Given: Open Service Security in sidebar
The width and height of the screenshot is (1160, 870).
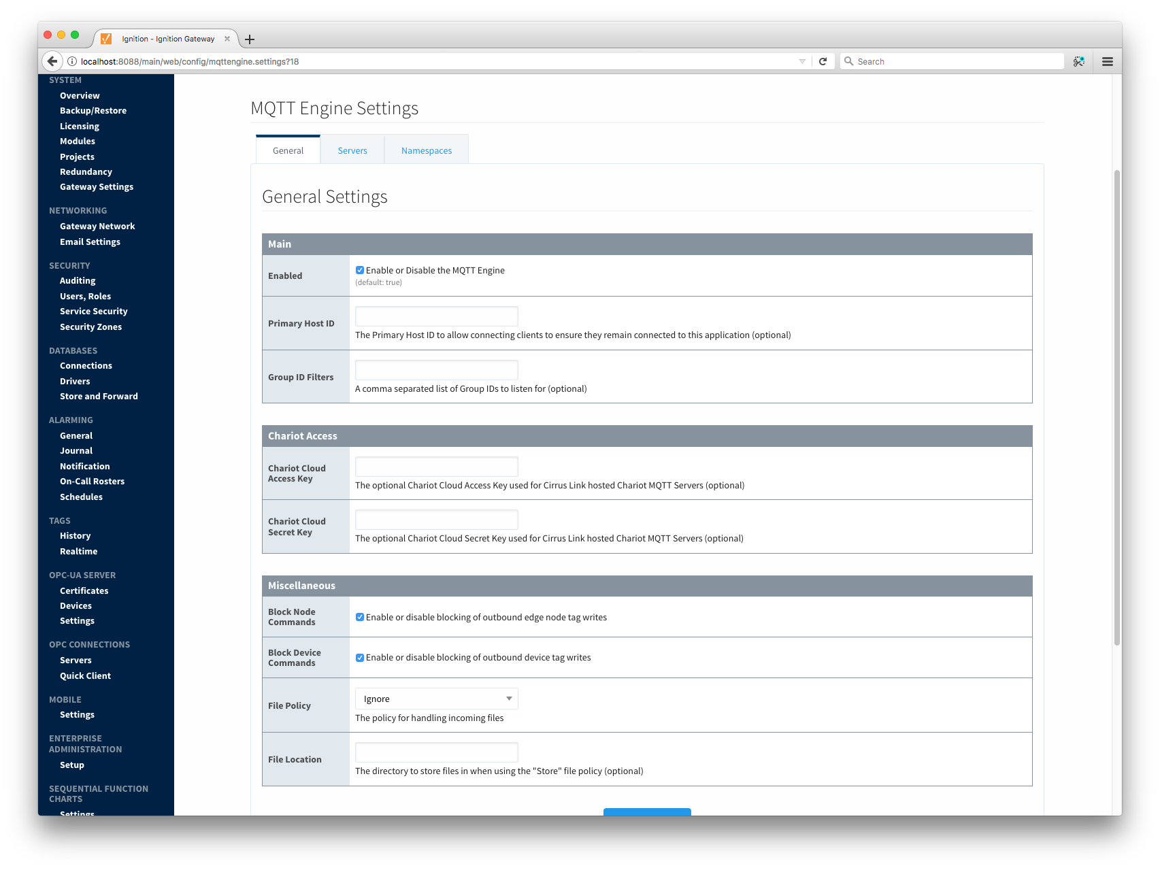Looking at the screenshot, I should coord(94,312).
